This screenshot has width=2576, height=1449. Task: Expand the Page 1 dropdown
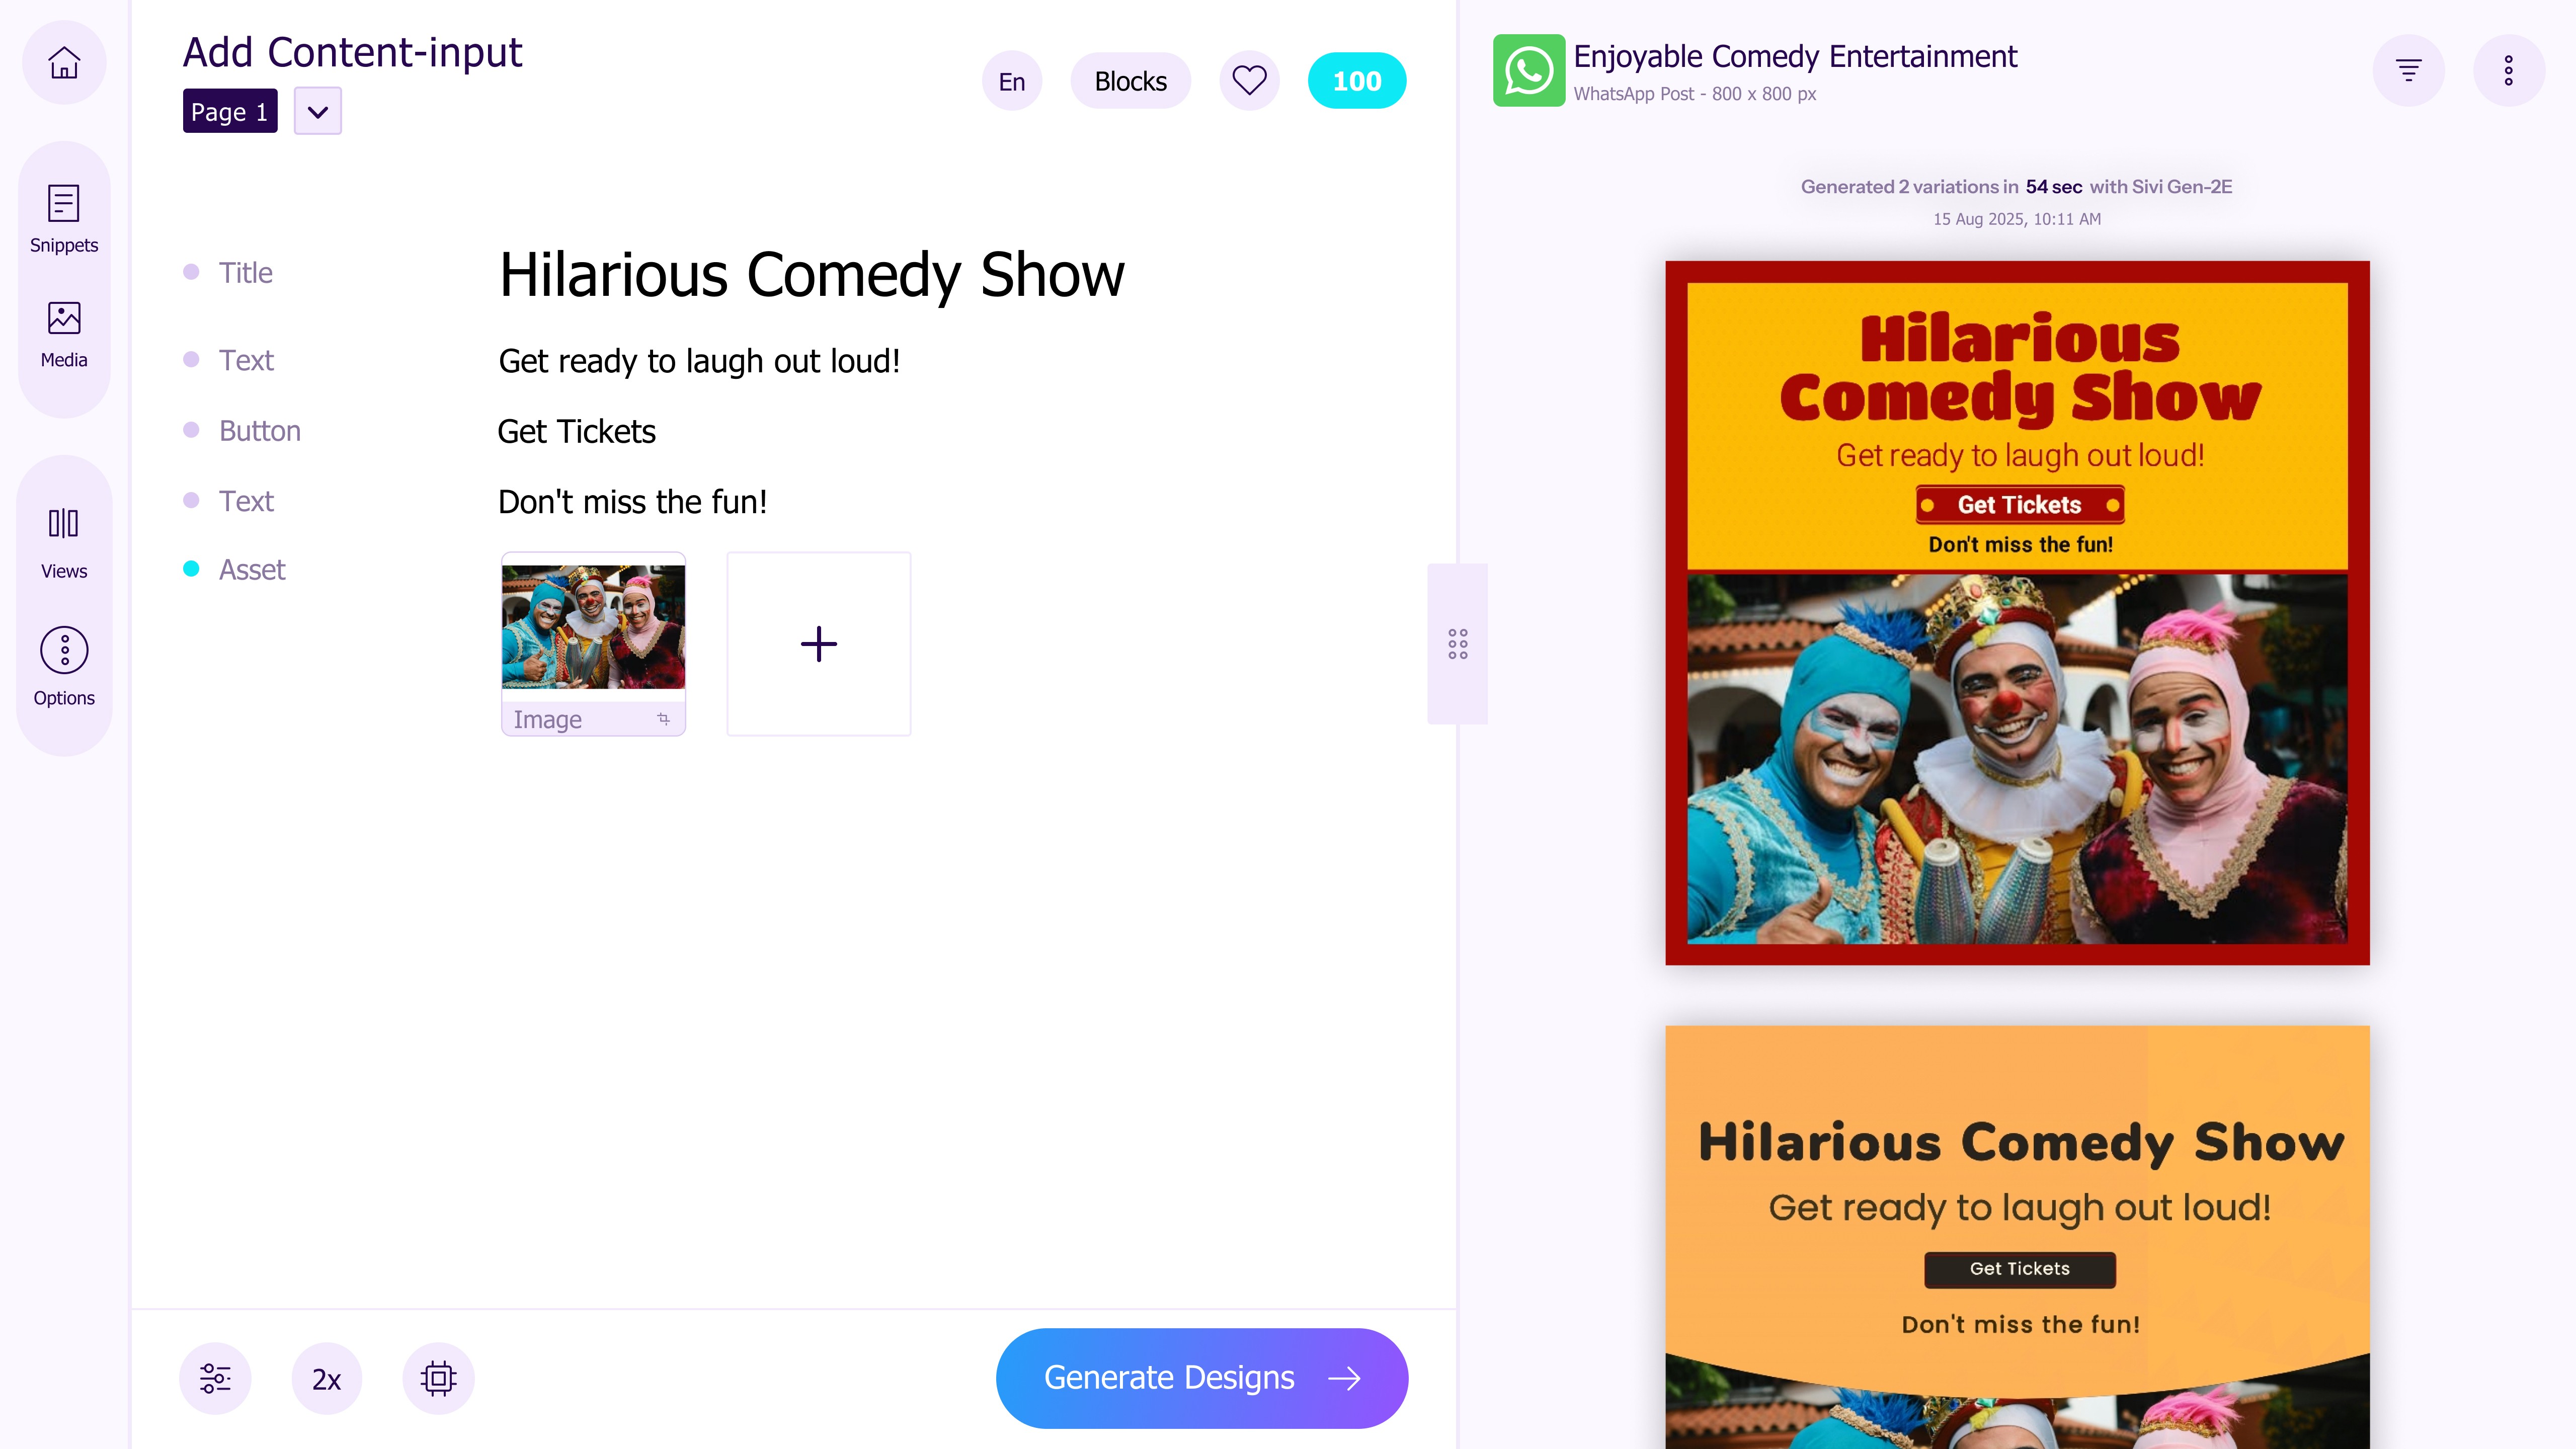(318, 110)
